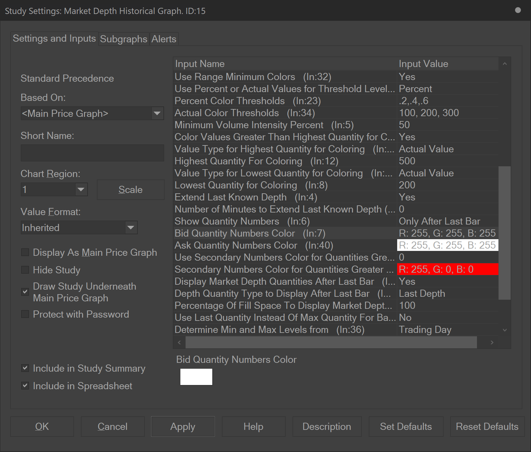Click the Set Defaults button

coord(406,427)
